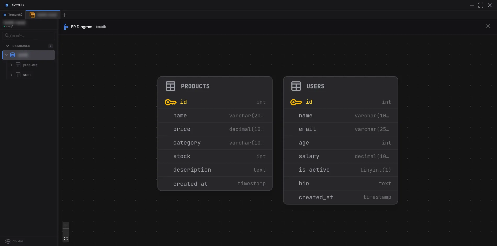Click the zoom out minus button
This screenshot has width=497, height=246.
pos(66,232)
